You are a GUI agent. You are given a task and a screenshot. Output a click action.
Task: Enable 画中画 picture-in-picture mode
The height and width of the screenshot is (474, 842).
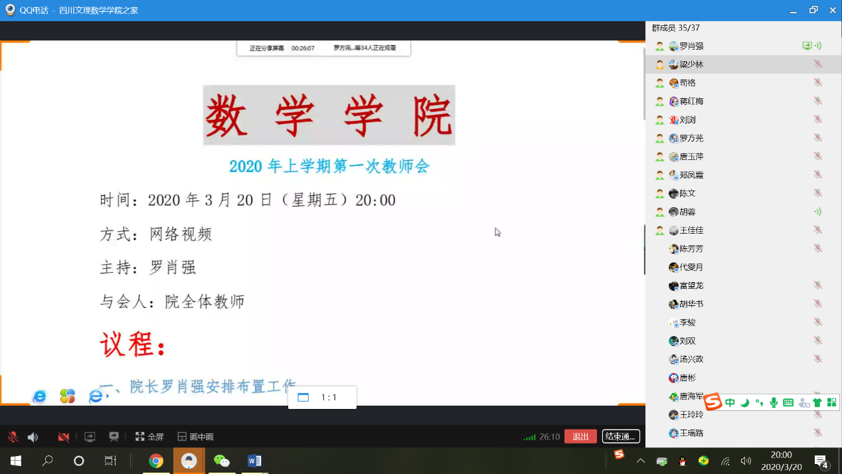point(195,437)
